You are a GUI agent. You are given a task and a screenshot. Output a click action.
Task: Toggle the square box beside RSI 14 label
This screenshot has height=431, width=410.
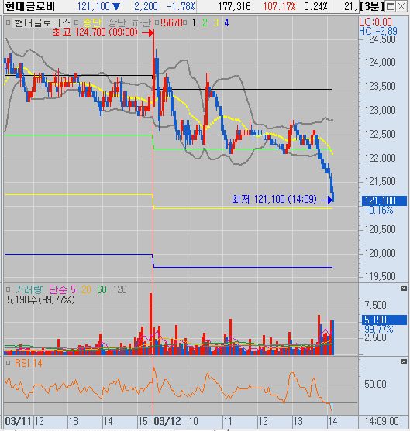9,363
